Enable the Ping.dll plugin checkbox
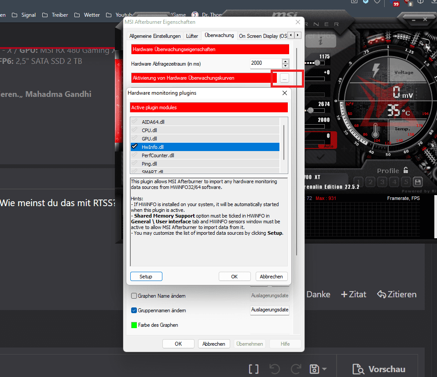Viewport: 437px width, 377px height. (x=135, y=163)
